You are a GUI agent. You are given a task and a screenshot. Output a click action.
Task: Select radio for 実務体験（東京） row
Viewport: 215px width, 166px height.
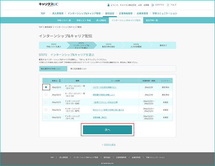[46, 118]
